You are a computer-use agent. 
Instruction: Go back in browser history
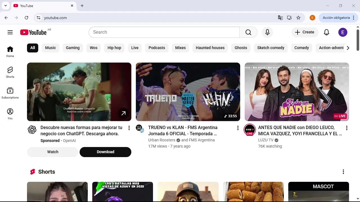6,18
